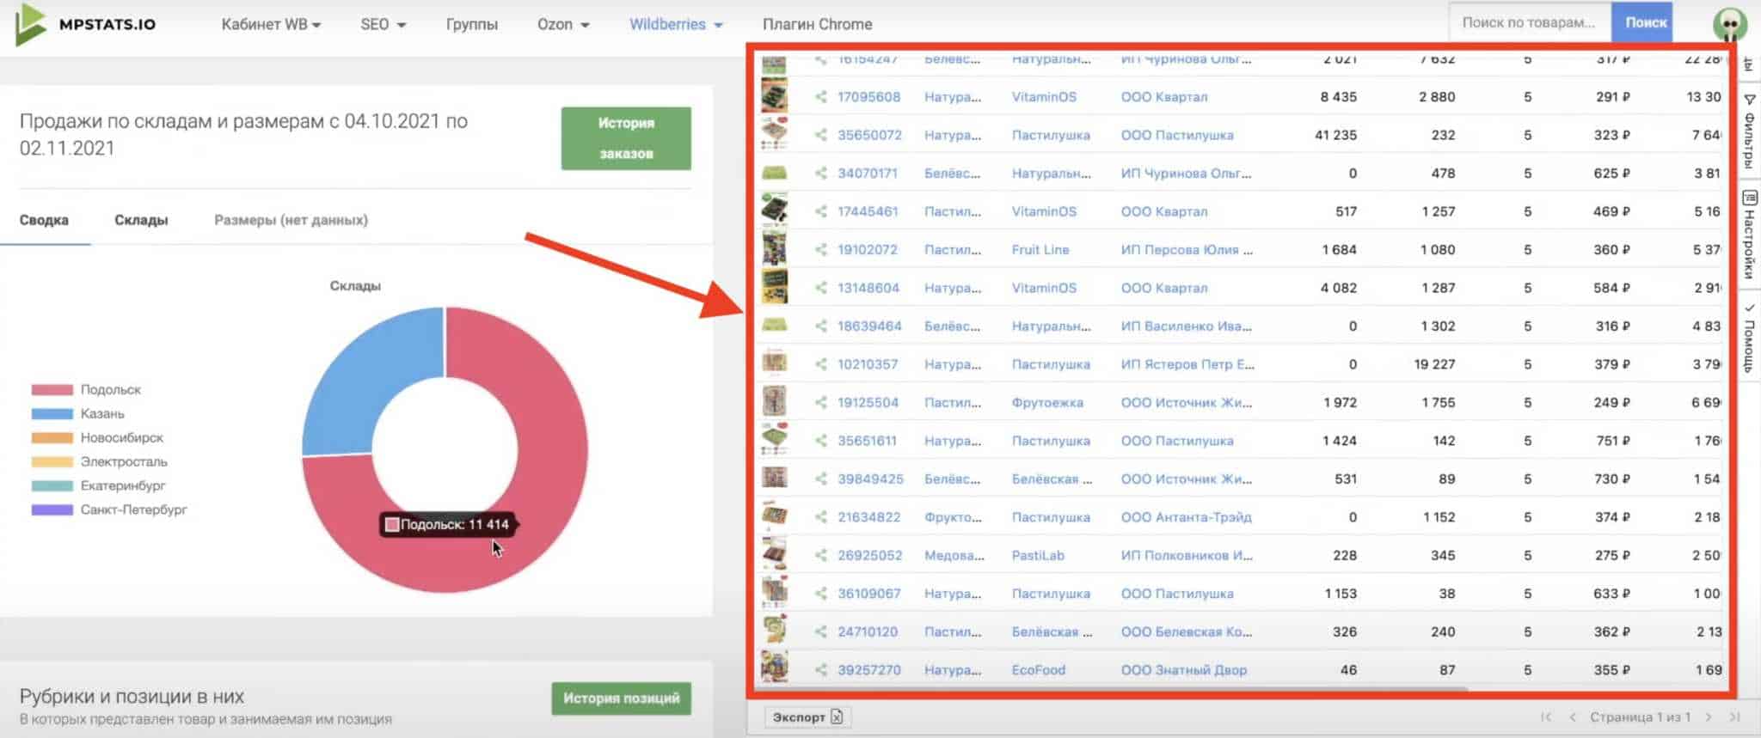Switch to the Склады tab
The width and height of the screenshot is (1761, 738).
pos(141,220)
